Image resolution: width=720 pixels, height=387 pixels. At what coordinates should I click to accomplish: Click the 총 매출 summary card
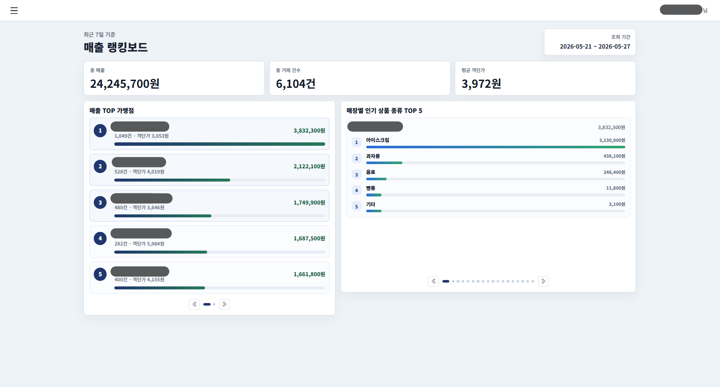174,78
